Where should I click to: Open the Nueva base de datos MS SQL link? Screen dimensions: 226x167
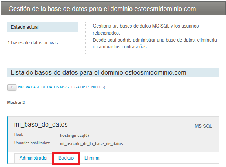62,87
